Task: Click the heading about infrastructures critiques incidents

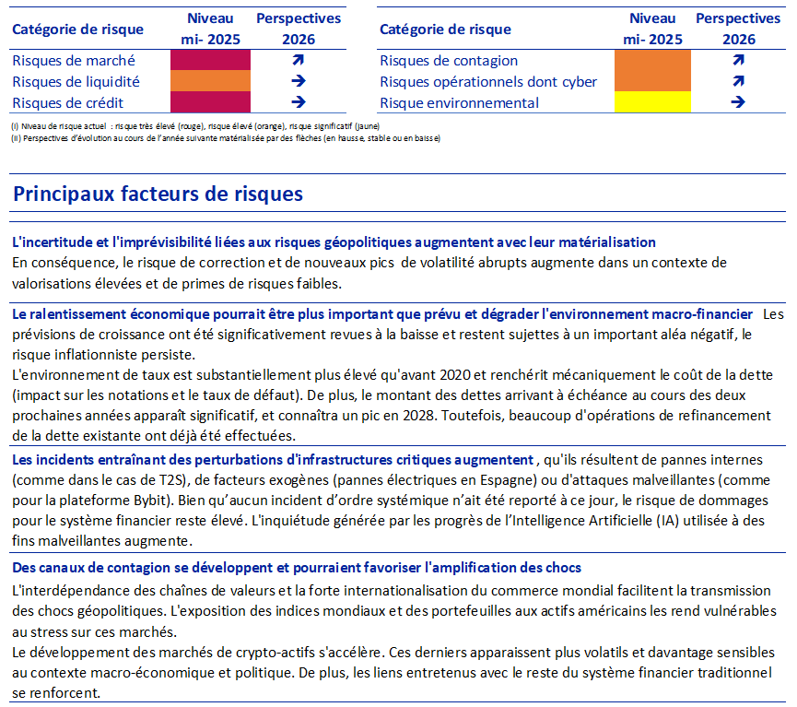Action: (x=273, y=460)
